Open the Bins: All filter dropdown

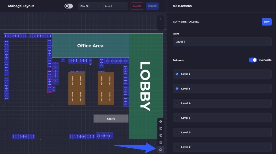tap(91, 6)
